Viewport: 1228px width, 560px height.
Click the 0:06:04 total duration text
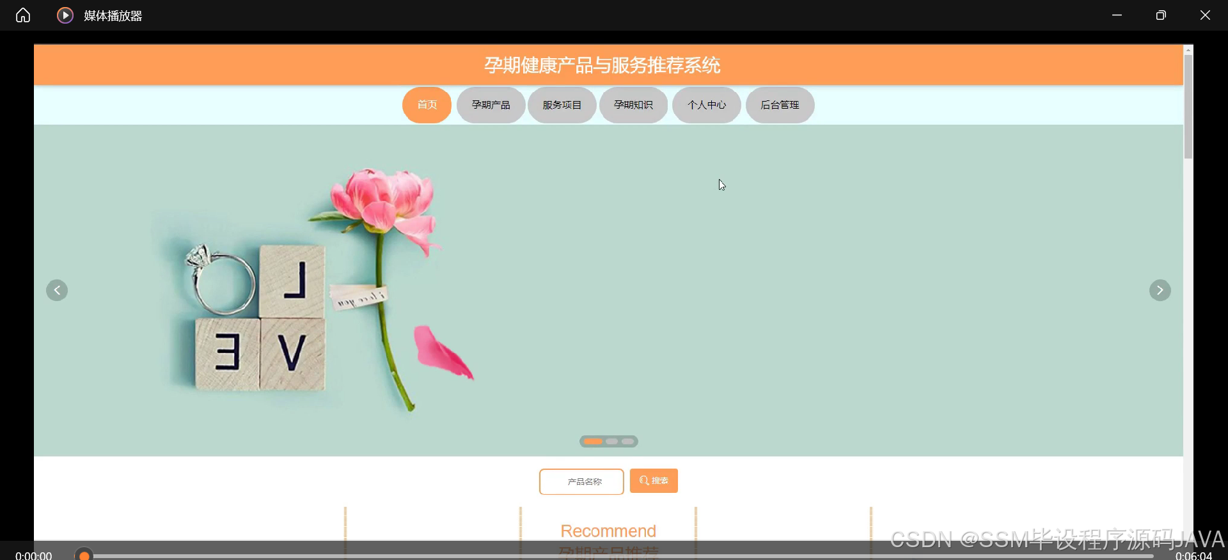click(x=1193, y=556)
